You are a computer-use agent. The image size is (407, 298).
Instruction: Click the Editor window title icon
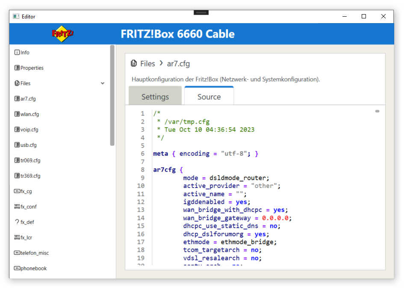[16, 16]
